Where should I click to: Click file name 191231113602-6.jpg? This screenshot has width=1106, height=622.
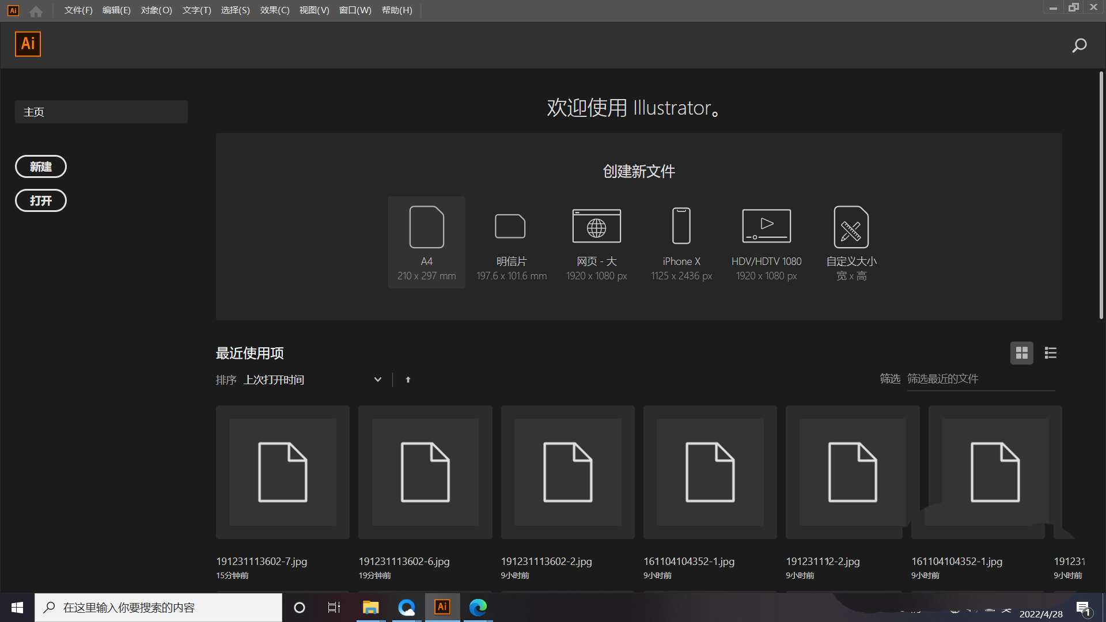tap(404, 561)
